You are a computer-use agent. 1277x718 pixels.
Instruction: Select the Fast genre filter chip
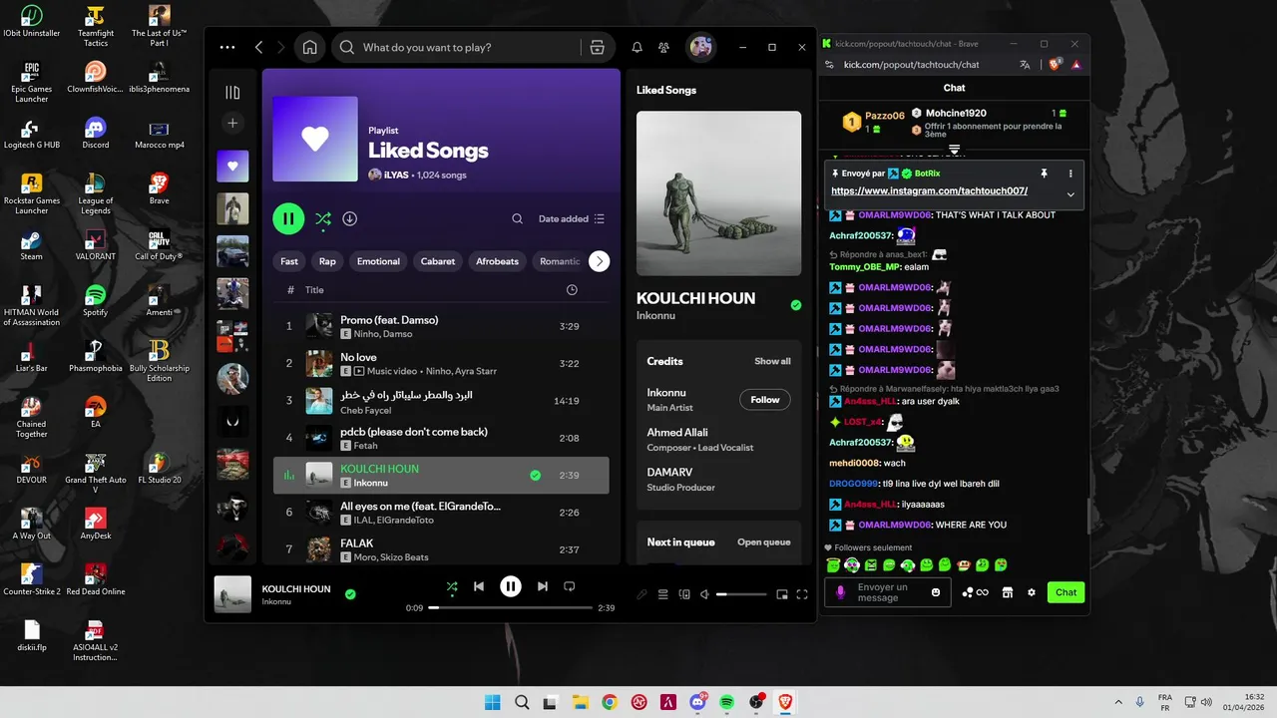pyautogui.click(x=289, y=261)
